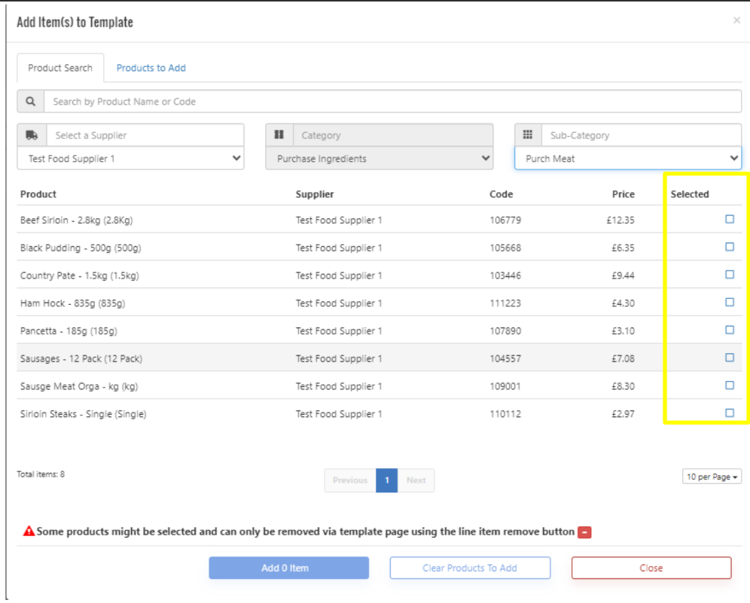Change the 10 per Page setting
Screen dimensions: 750x603
pos(711,477)
